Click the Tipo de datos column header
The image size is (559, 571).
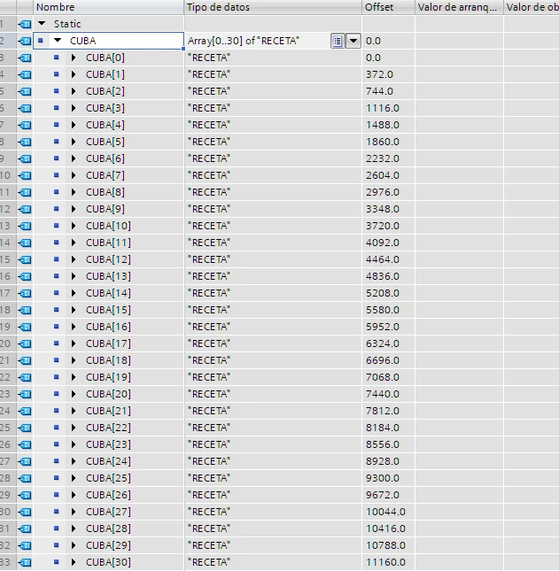273,7
